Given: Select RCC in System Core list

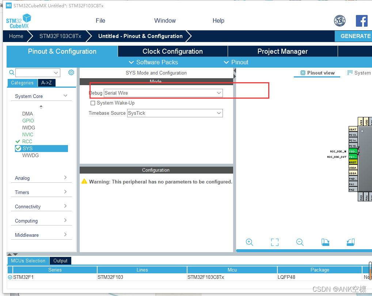Looking at the screenshot, I should point(27,141).
